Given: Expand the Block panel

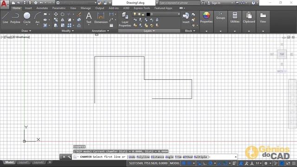Looking at the screenshot, I should tap(190, 31).
